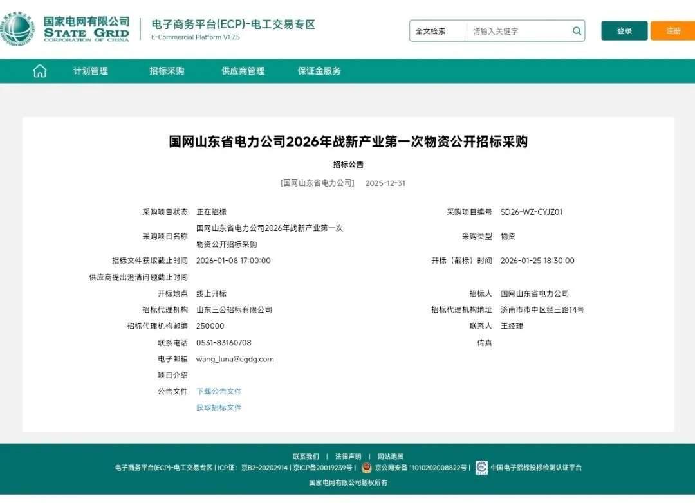Open the 计划管理 menu

tap(91, 71)
